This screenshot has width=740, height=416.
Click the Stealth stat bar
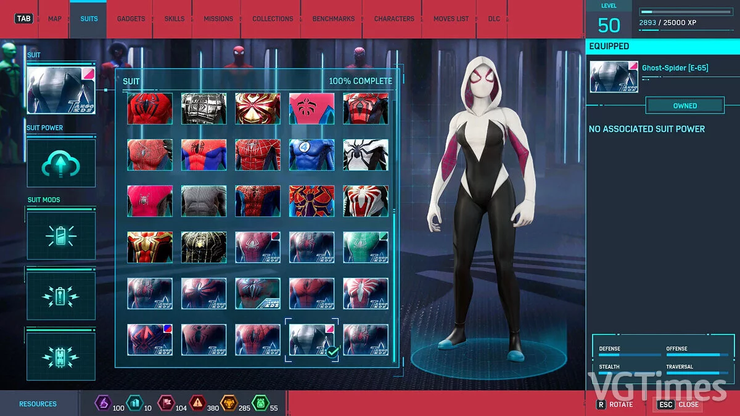click(630, 373)
